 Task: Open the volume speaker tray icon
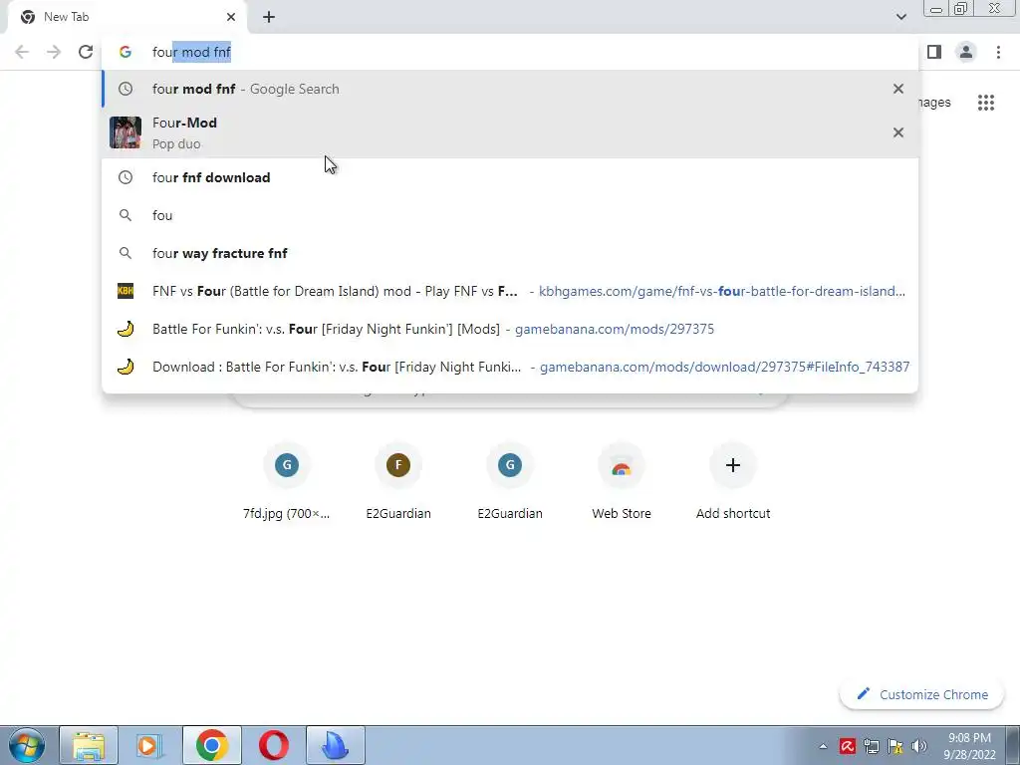(x=919, y=746)
